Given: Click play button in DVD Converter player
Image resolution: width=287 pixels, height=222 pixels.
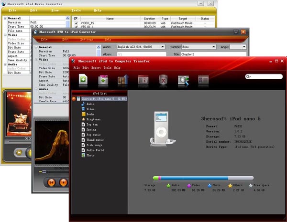Looking at the screenshot, I should (63, 182).
